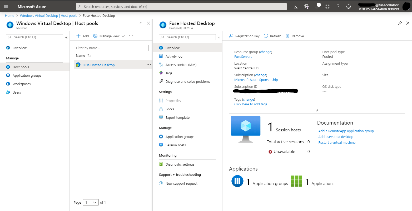
Task: Click the Application groups count icon
Action: [x=237, y=181]
